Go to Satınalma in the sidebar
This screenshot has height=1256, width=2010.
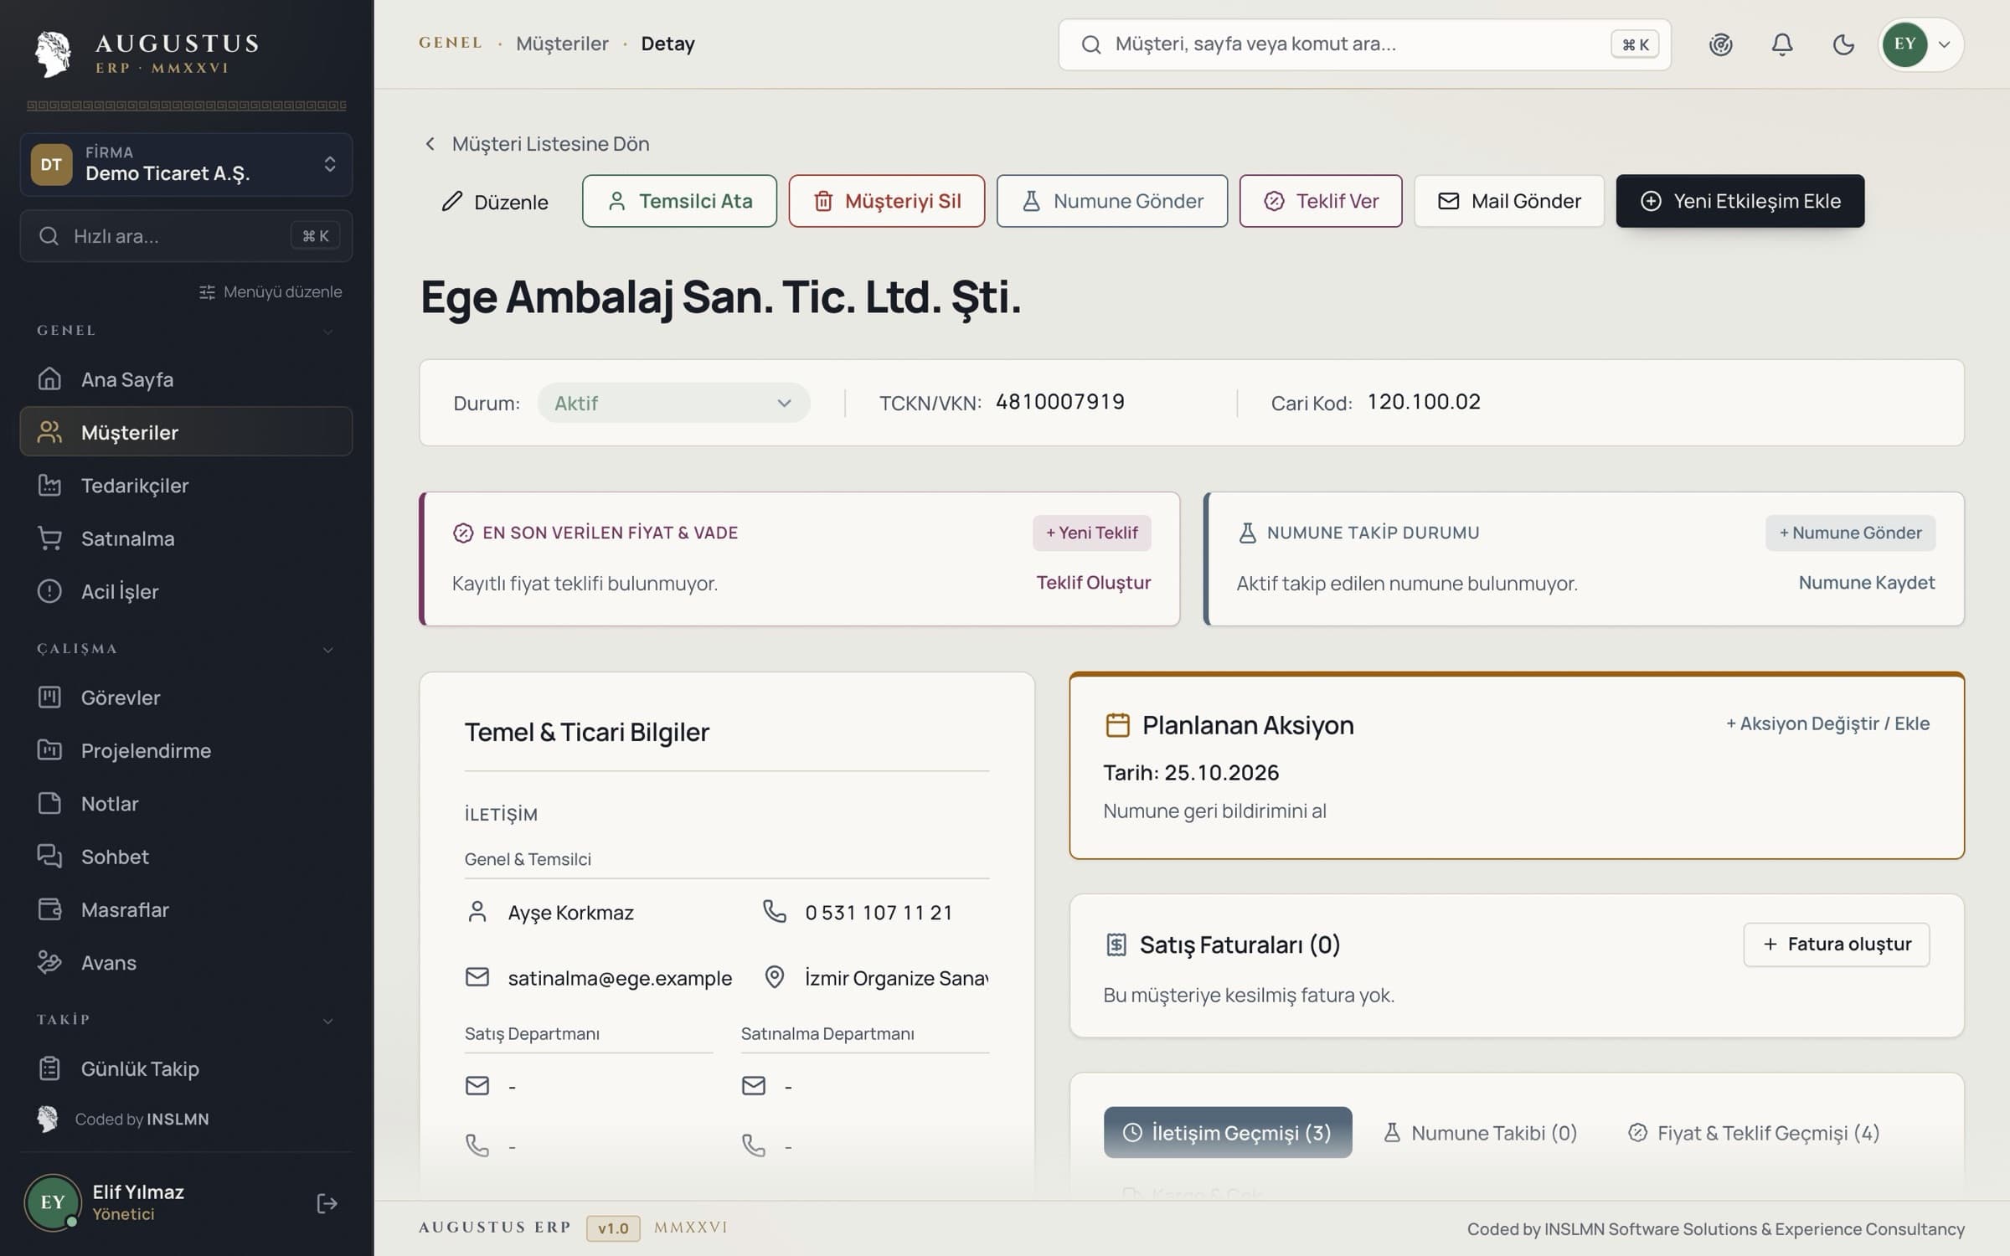point(186,538)
